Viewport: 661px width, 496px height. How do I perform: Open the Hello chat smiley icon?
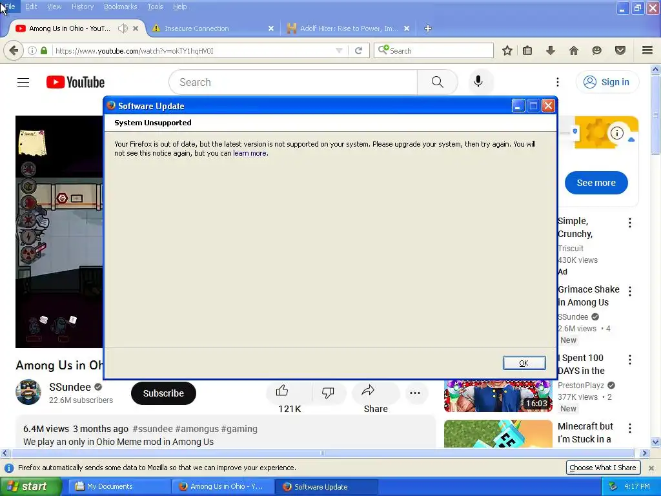click(596, 50)
